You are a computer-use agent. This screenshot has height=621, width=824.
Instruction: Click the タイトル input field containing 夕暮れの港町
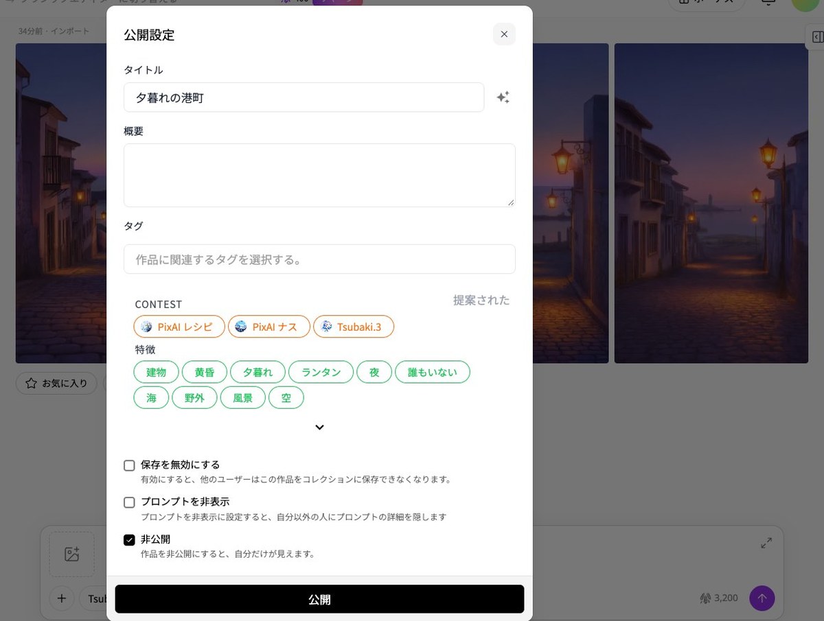[x=304, y=97]
